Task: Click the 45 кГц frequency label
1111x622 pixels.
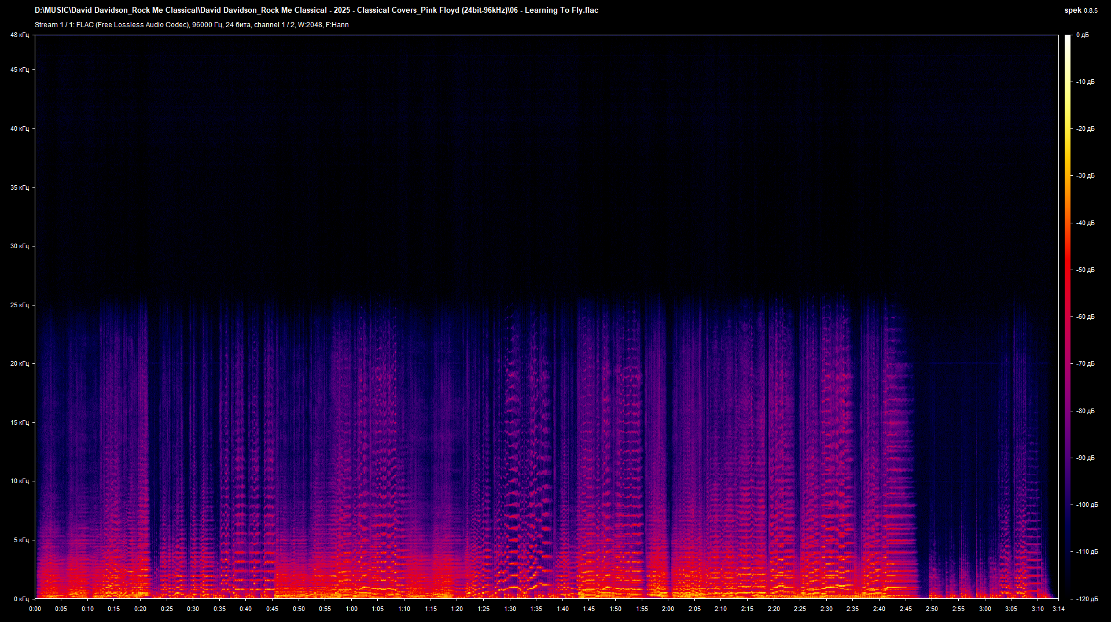Action: (20, 70)
